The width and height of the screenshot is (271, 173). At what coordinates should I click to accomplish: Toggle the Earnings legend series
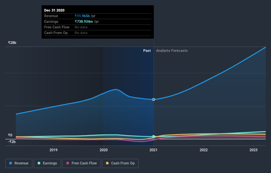point(47,163)
